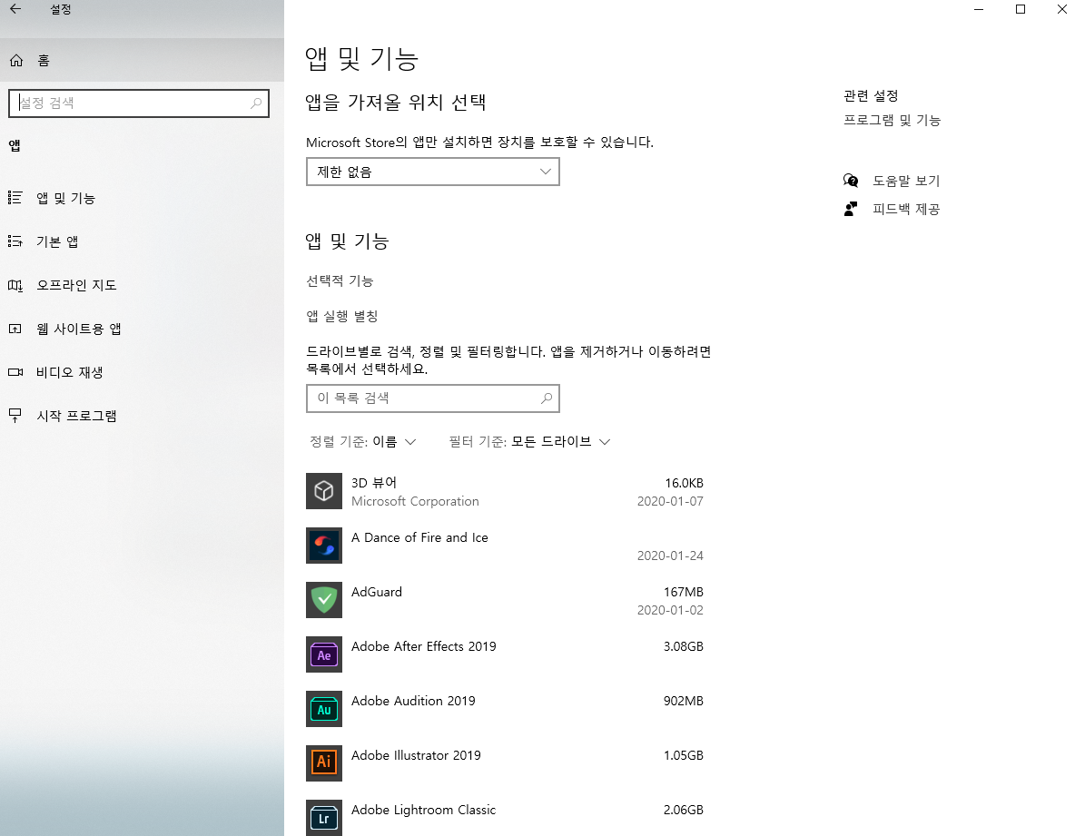Click the Microsoft Corporation publisher text
Image resolution: width=1075 pixels, height=836 pixels.
click(x=415, y=501)
